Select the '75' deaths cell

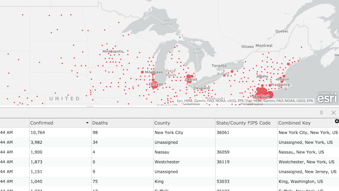click(122, 181)
